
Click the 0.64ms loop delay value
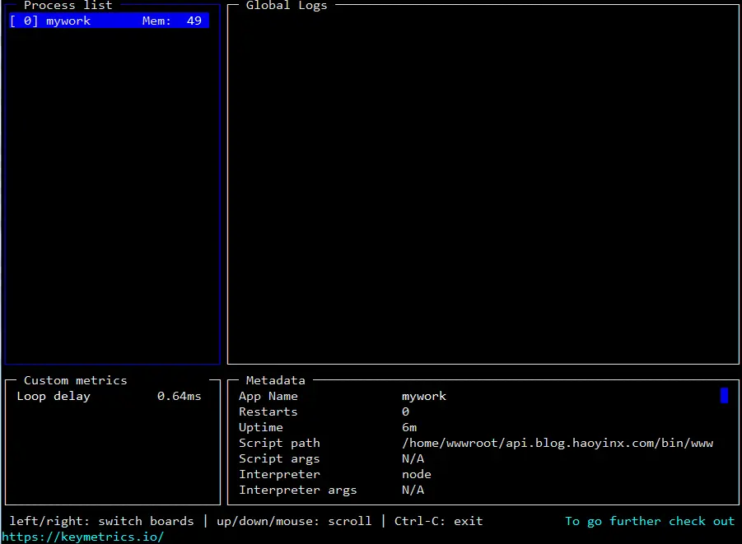pyautogui.click(x=179, y=397)
